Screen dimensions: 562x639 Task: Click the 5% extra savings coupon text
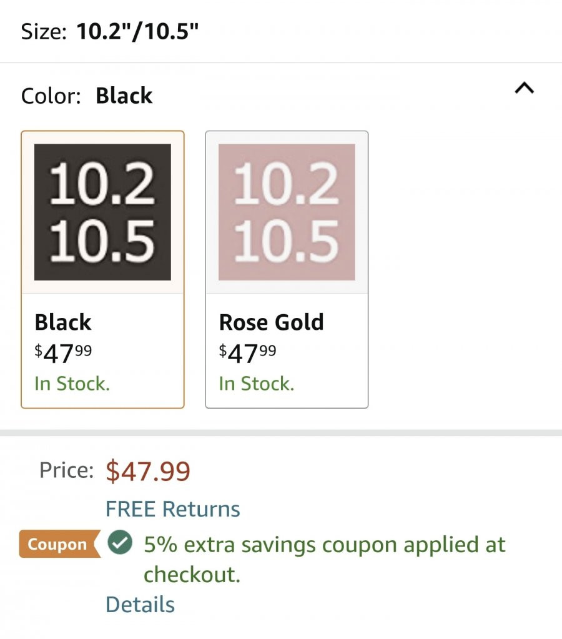pyautogui.click(x=325, y=559)
